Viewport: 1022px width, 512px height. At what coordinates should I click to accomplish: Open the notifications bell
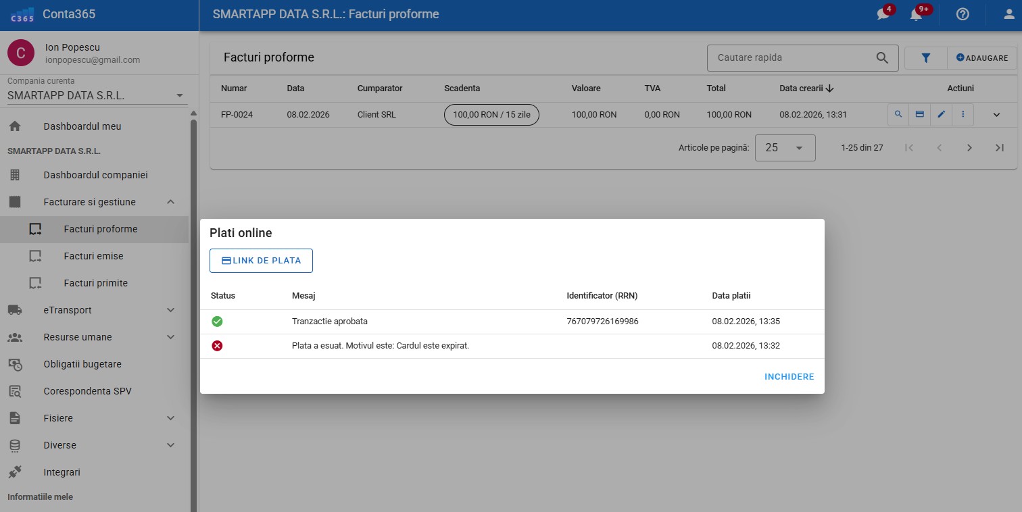click(x=917, y=14)
